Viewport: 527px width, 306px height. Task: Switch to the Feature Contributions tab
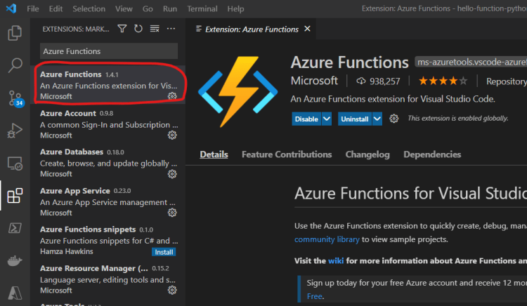click(x=287, y=154)
